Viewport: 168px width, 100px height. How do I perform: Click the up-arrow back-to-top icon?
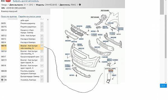(x=2, y=80)
